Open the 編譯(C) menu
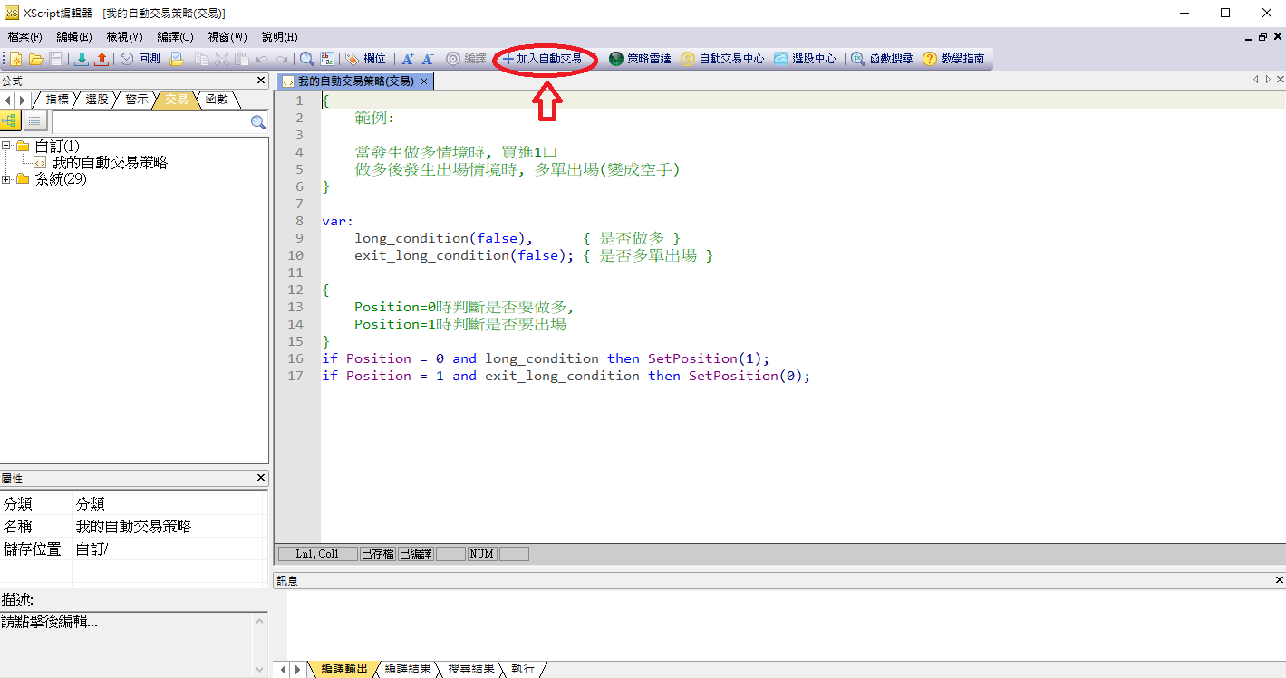1286x678 pixels. pyautogui.click(x=175, y=37)
